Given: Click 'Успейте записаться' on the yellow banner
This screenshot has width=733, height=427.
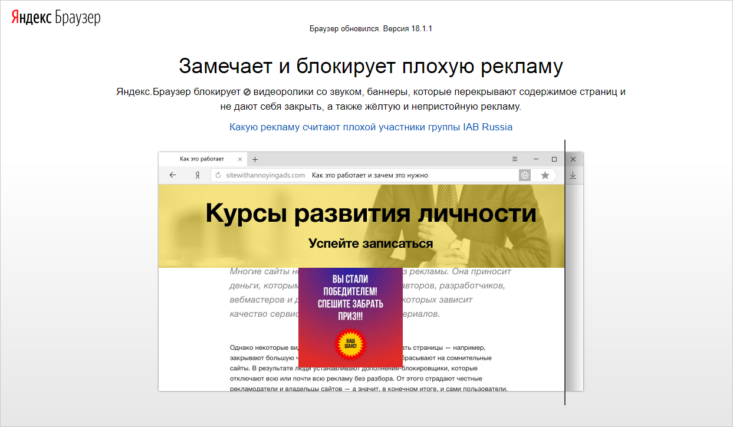Looking at the screenshot, I should (370, 244).
